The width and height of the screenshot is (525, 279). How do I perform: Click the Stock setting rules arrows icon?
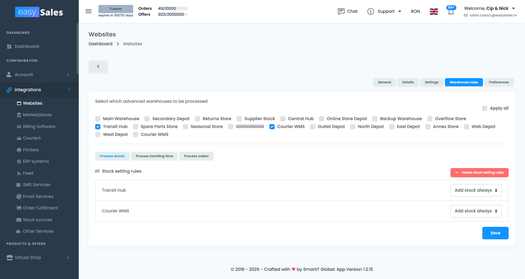tap(97, 171)
